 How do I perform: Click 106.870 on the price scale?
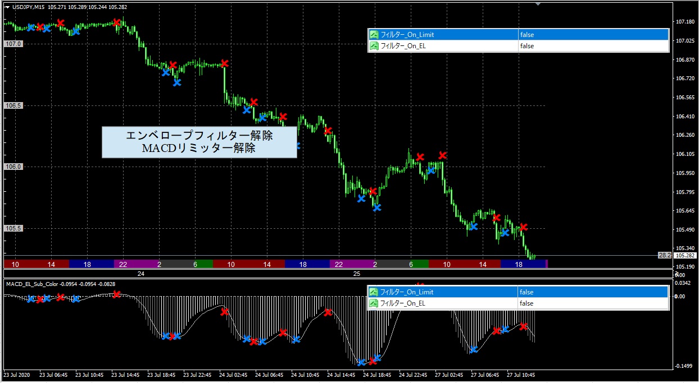[x=684, y=59]
